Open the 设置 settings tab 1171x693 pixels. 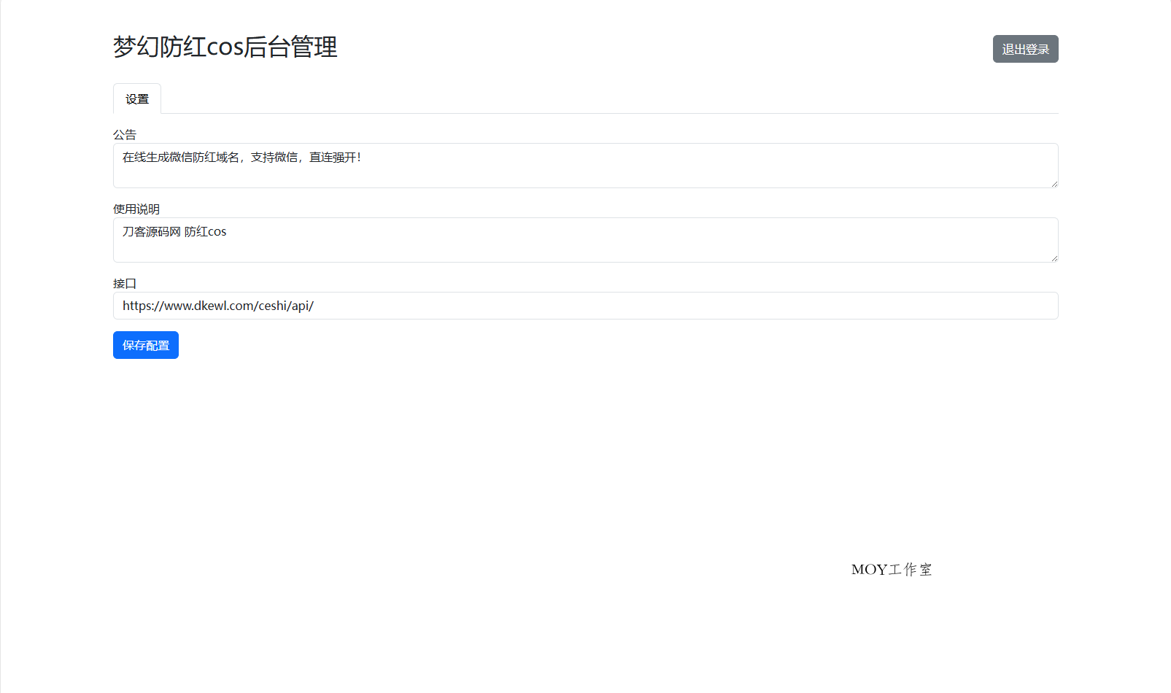click(x=136, y=98)
